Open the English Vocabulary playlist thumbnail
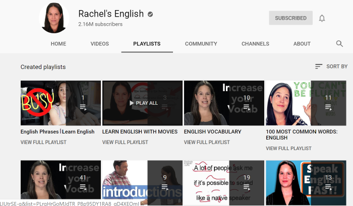The image size is (353, 206). pos(224,103)
